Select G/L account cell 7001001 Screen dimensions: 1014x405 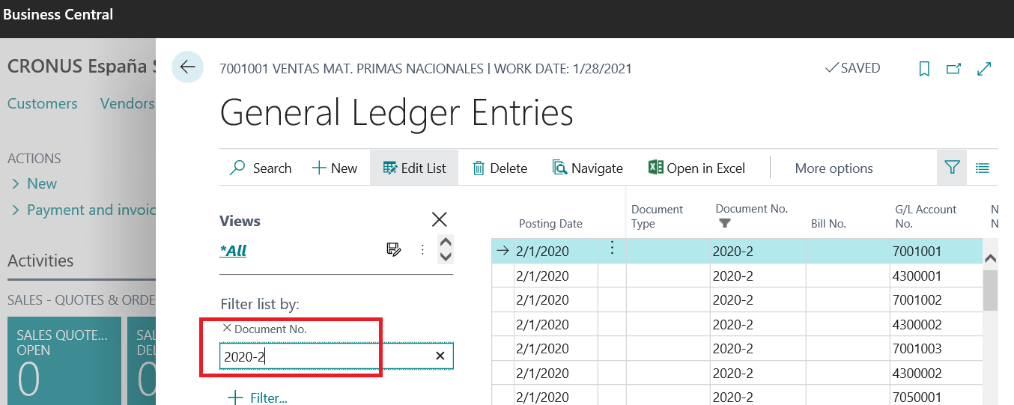(x=935, y=252)
